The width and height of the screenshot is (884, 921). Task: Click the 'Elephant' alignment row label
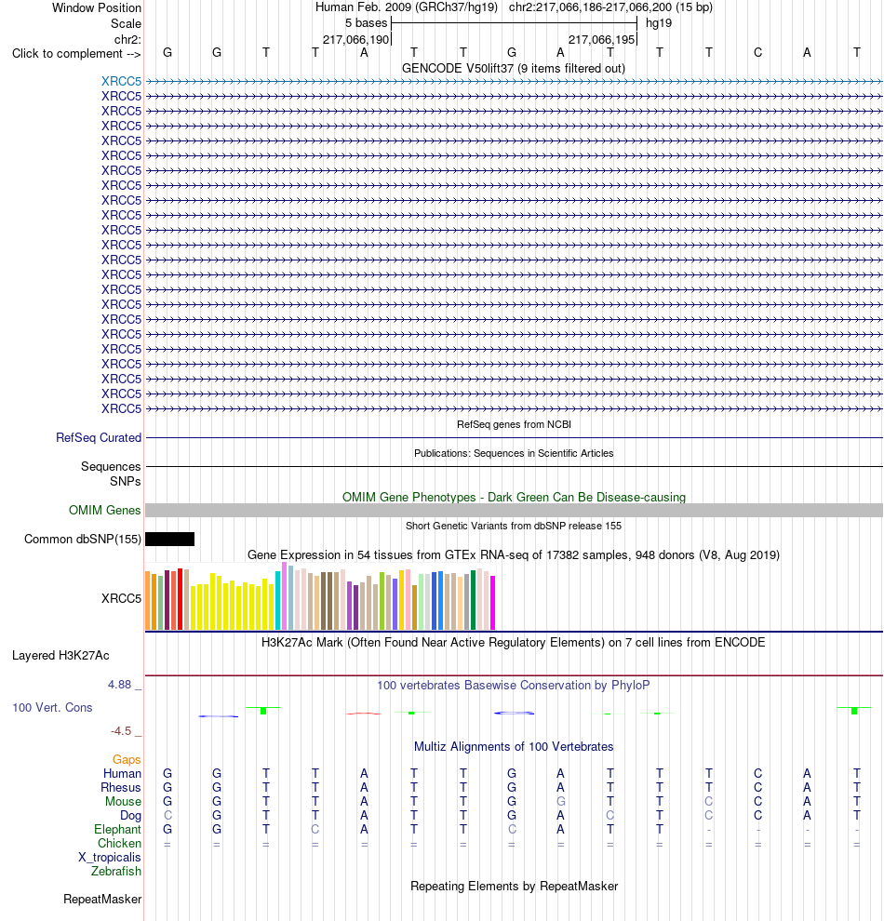(117, 830)
